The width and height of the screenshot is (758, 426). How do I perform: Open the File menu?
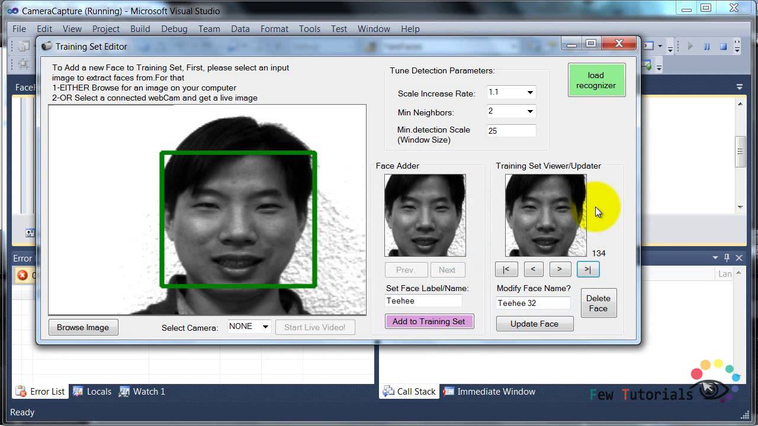(19, 28)
